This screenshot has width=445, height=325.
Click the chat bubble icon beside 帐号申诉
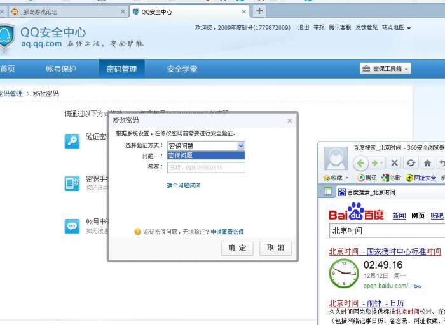click(x=72, y=226)
